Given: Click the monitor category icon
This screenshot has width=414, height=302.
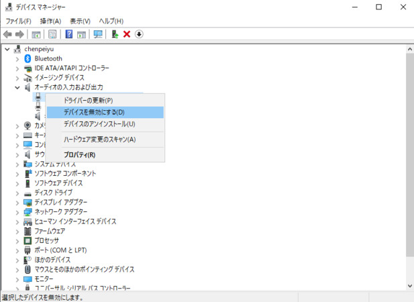Looking at the screenshot, I should [x=28, y=279].
